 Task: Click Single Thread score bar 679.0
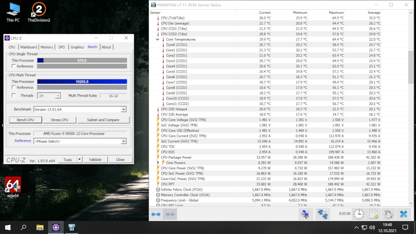point(82,61)
